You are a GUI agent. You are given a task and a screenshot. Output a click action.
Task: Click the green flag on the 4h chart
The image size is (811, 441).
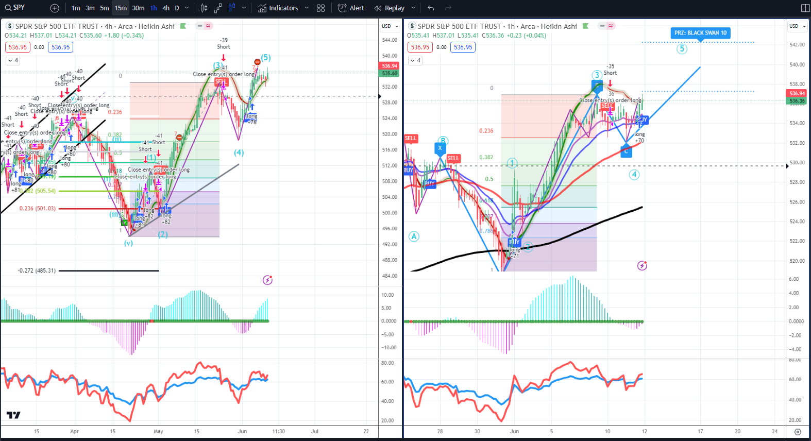coord(183,26)
